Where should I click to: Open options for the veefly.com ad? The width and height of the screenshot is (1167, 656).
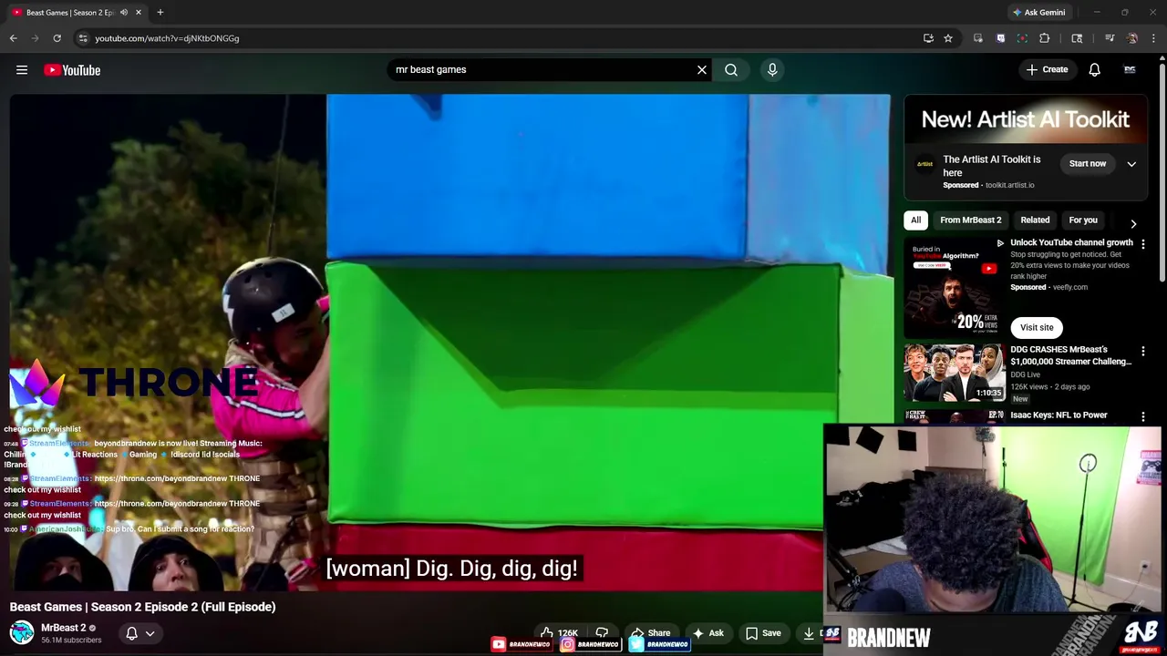tap(1143, 244)
